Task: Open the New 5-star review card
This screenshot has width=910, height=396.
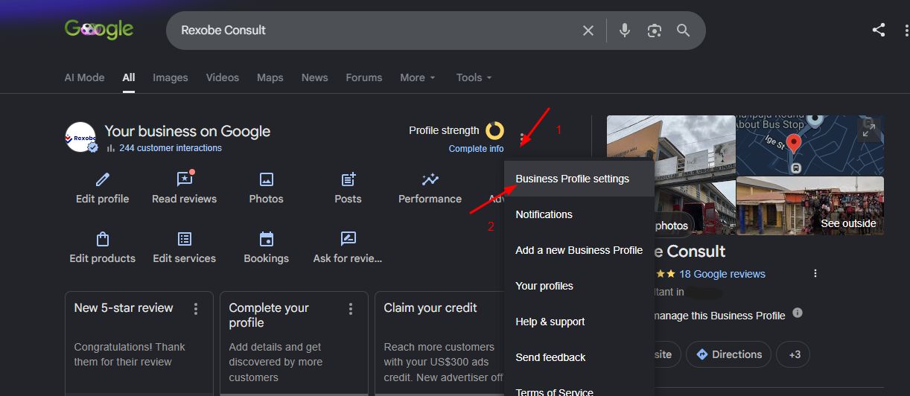Action: [139, 343]
